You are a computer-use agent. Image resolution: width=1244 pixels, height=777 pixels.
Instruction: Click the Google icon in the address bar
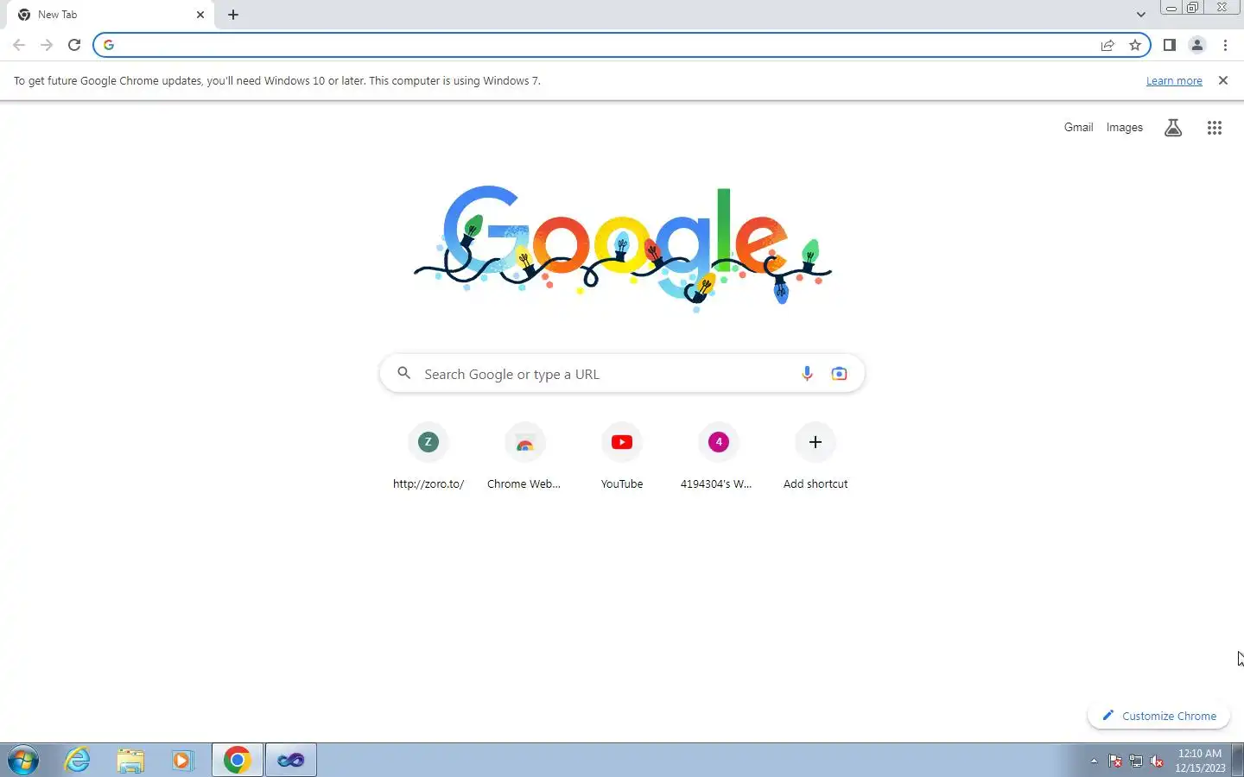click(109, 45)
